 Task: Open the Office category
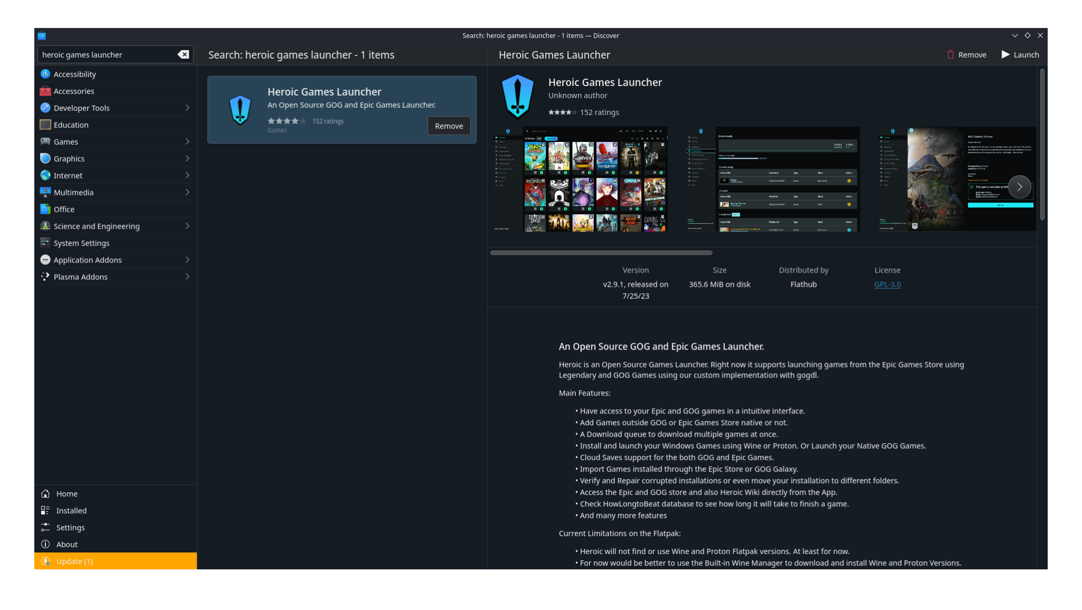(x=64, y=209)
